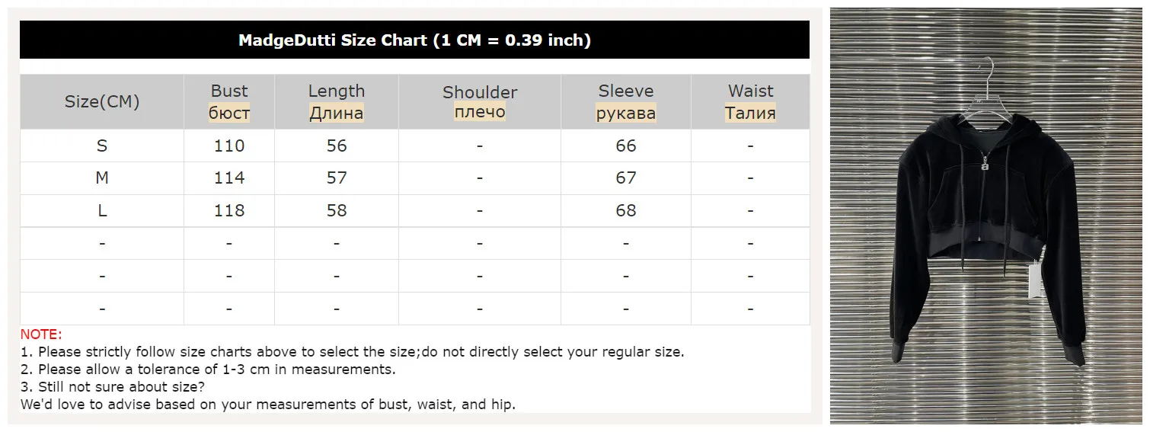Click the bust value 110
1150x432 pixels.
click(229, 146)
